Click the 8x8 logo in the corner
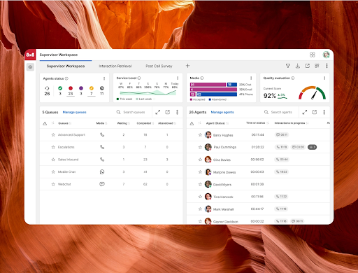358x273 pixels. [30, 55]
